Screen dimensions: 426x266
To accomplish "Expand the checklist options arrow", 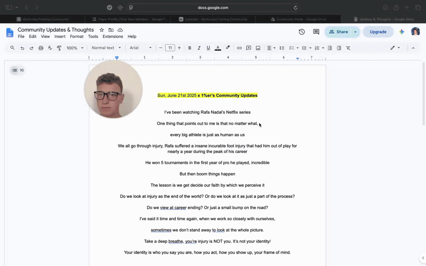I will 297,48.
